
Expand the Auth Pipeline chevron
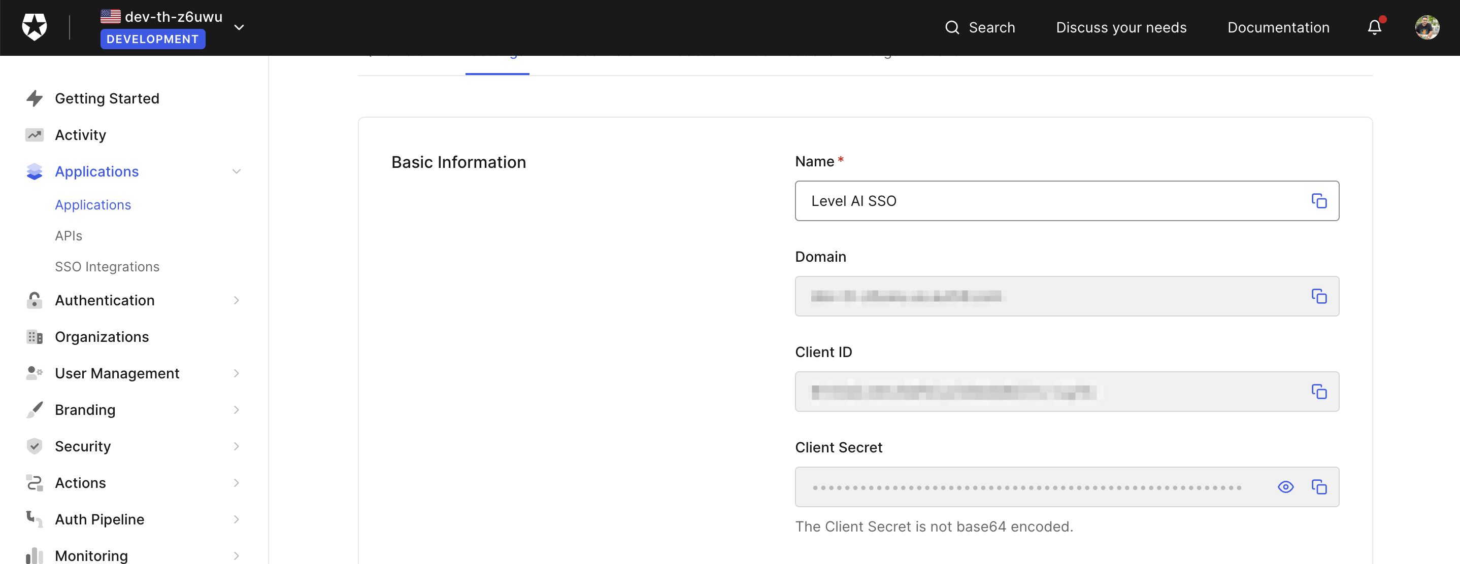[237, 519]
